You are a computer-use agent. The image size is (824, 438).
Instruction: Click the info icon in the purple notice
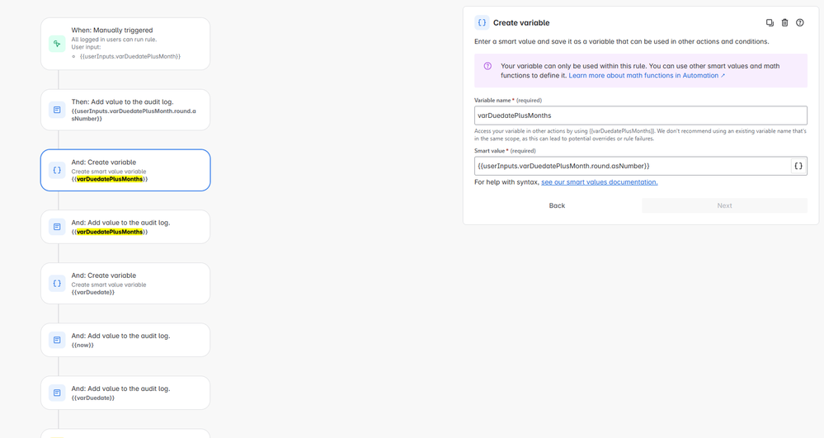[487, 66]
